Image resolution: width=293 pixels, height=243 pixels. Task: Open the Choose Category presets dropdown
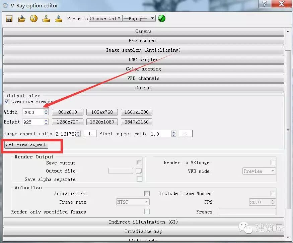pos(105,18)
